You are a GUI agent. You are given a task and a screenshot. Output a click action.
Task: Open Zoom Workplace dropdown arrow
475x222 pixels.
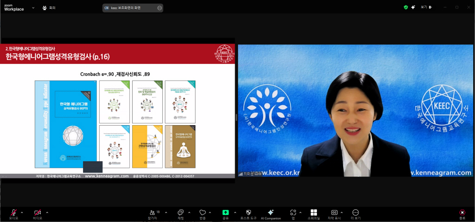click(x=33, y=8)
